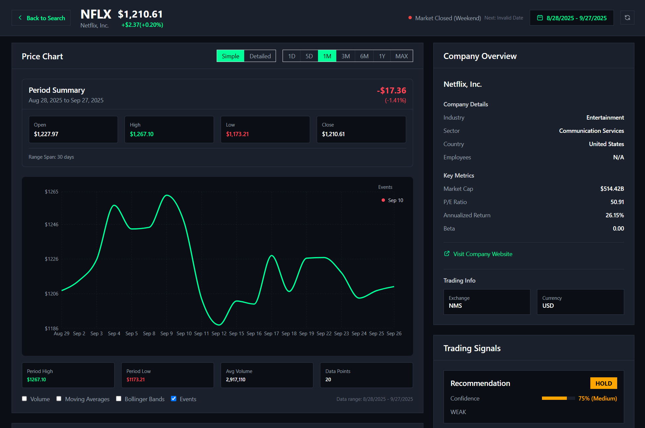Screen dimensions: 645x428
Task: Click red market status indicator dot
Action: (410, 18)
